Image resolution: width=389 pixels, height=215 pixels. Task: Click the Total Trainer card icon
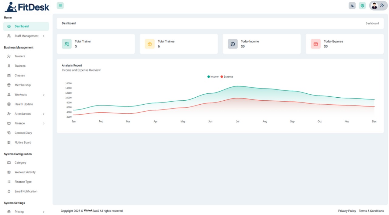coord(67,44)
